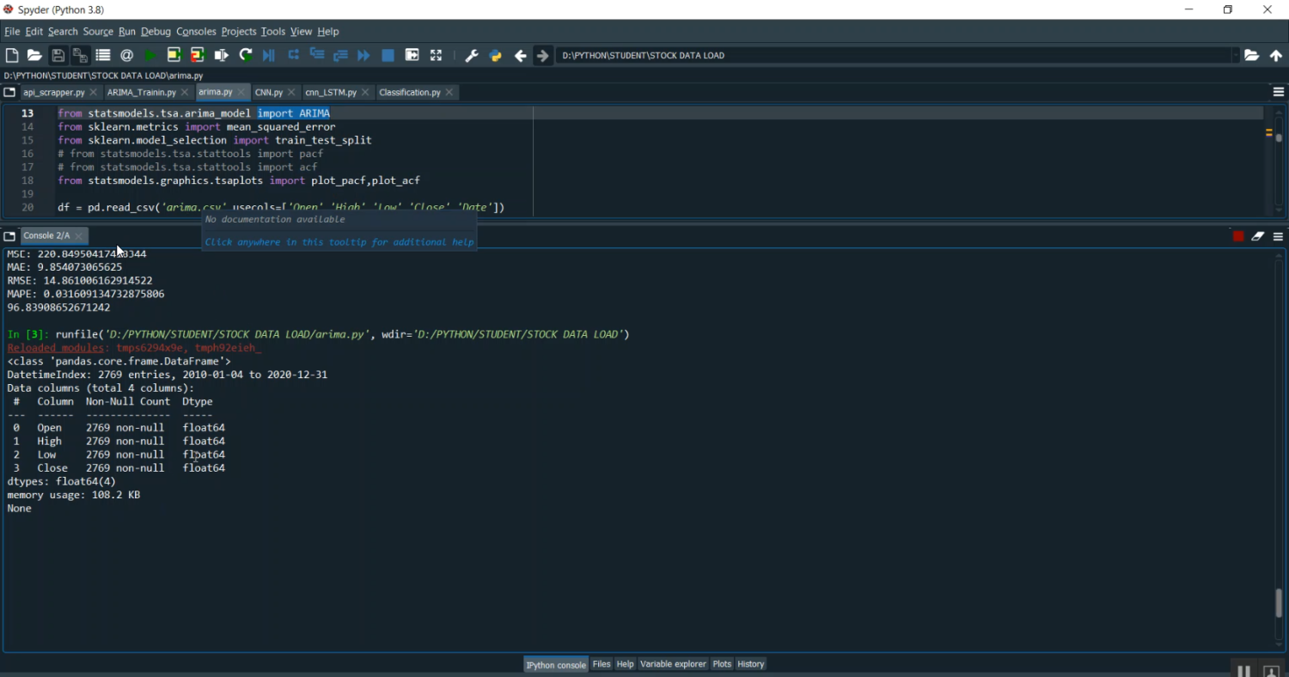Open the Preferences wrench icon
This screenshot has width=1289, height=677.
coord(471,55)
